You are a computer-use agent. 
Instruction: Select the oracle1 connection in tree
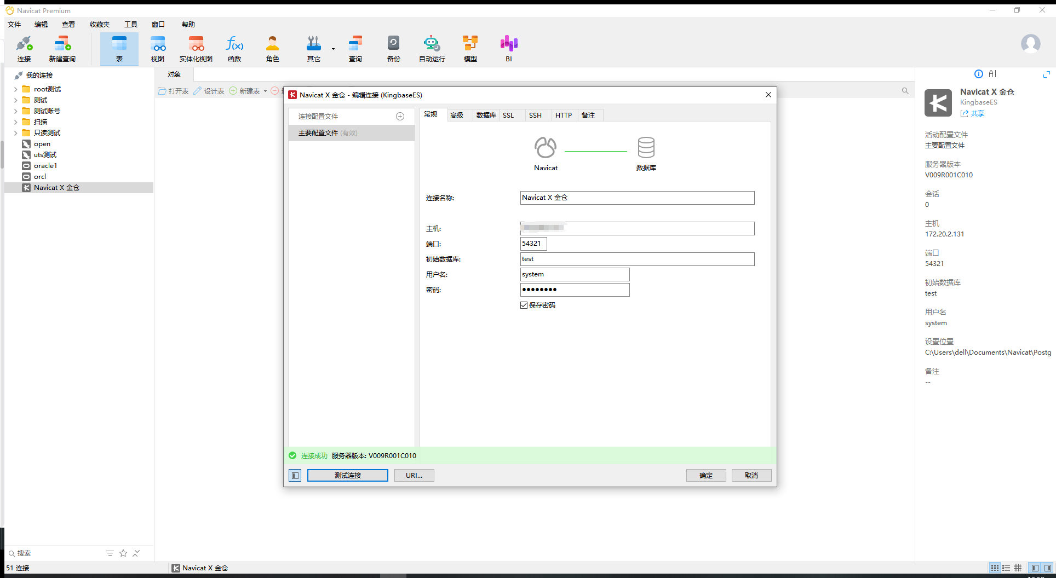(45, 166)
